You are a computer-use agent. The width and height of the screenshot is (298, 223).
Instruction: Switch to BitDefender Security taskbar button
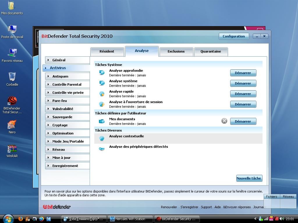click(x=177, y=219)
